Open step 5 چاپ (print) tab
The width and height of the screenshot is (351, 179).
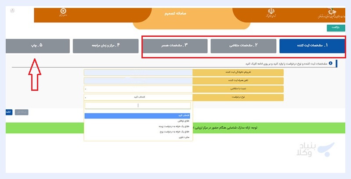click(38, 46)
